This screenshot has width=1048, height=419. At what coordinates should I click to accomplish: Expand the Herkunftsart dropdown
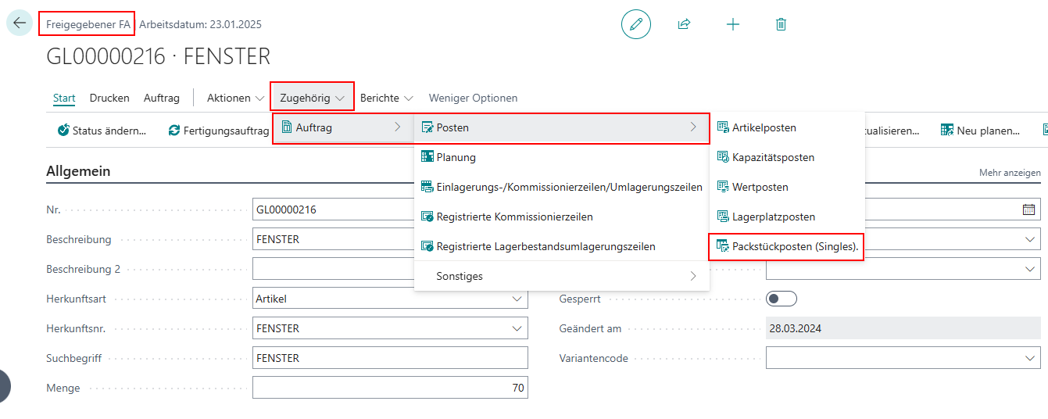click(x=517, y=299)
